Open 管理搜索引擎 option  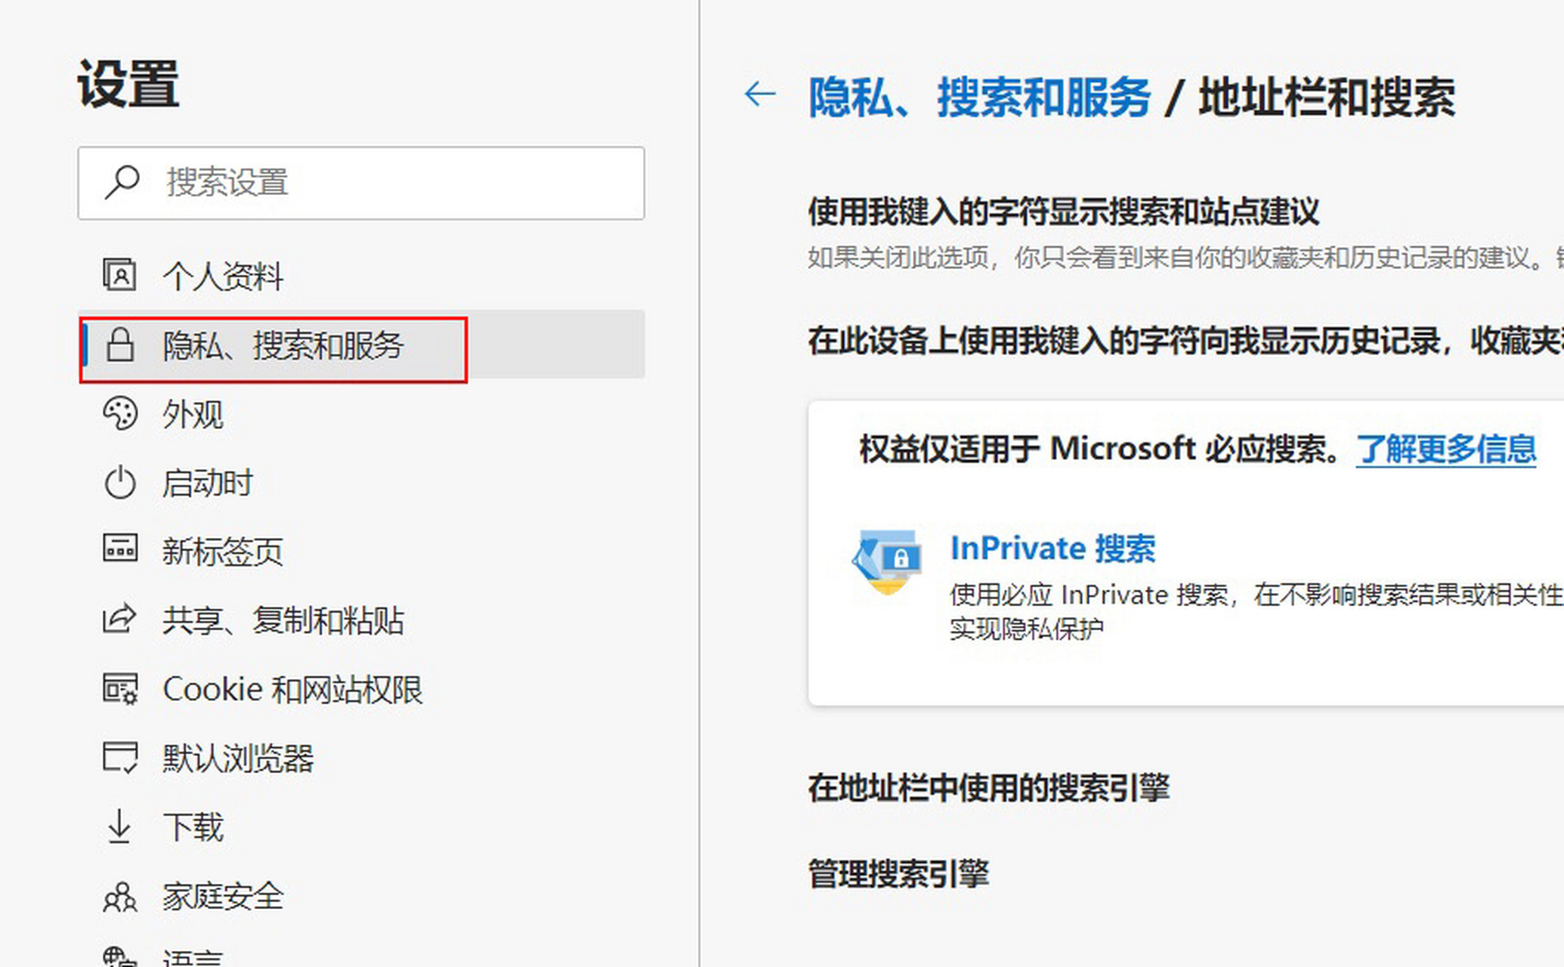898,874
